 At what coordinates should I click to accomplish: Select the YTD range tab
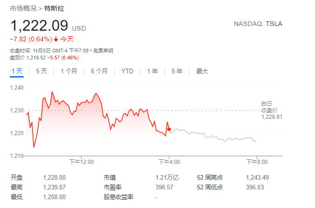click(127, 71)
